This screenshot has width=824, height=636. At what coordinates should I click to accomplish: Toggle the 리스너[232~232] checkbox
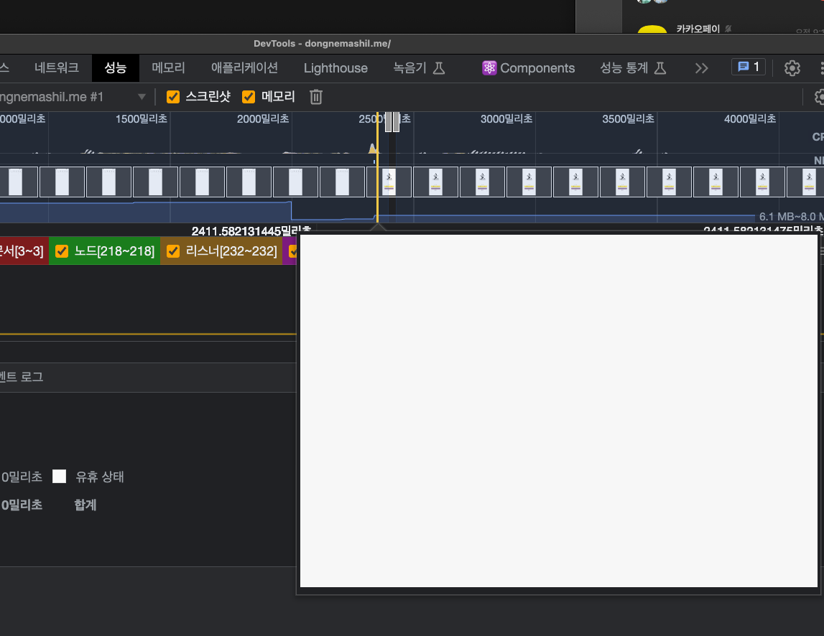(173, 251)
